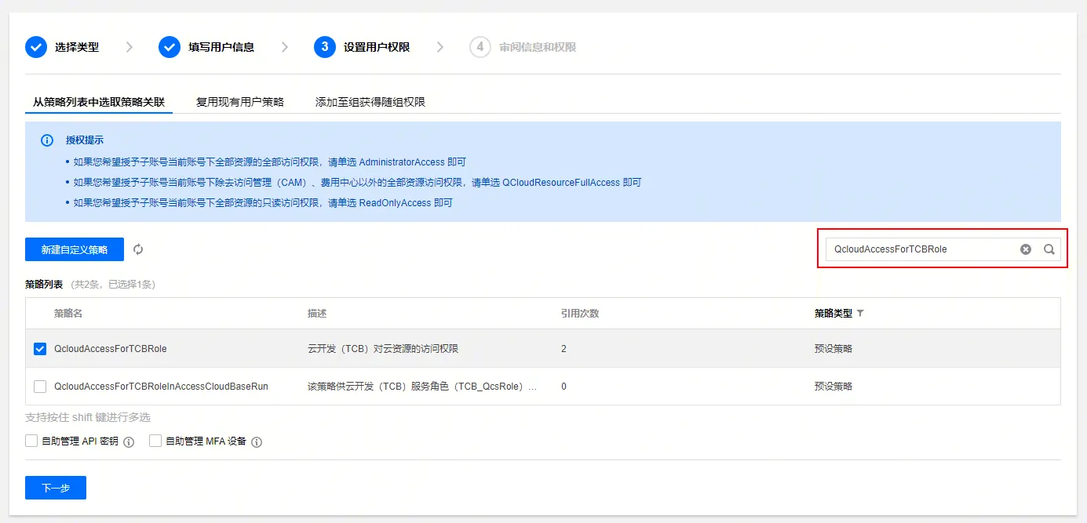1087x523 pixels.
Task: Uncheck the QcloudAccessForTCBRole policy
Action: click(x=40, y=349)
